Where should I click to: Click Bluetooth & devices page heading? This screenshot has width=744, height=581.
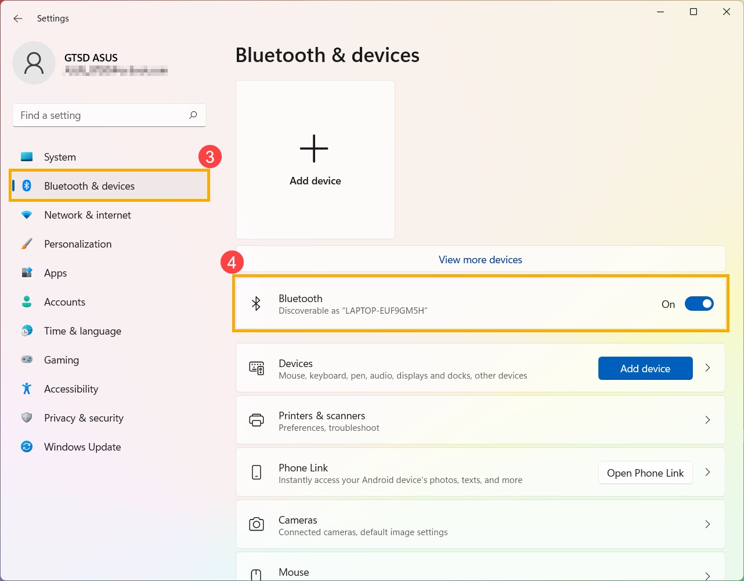click(327, 55)
